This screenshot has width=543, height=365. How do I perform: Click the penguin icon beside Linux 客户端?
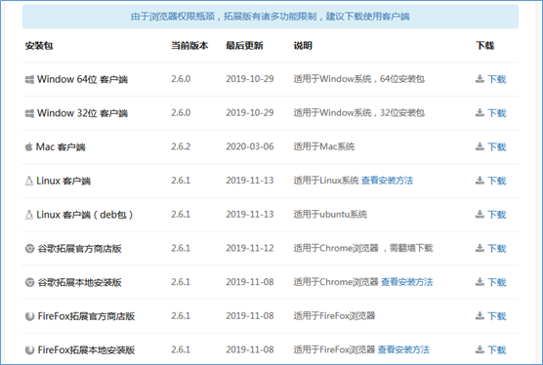click(29, 181)
